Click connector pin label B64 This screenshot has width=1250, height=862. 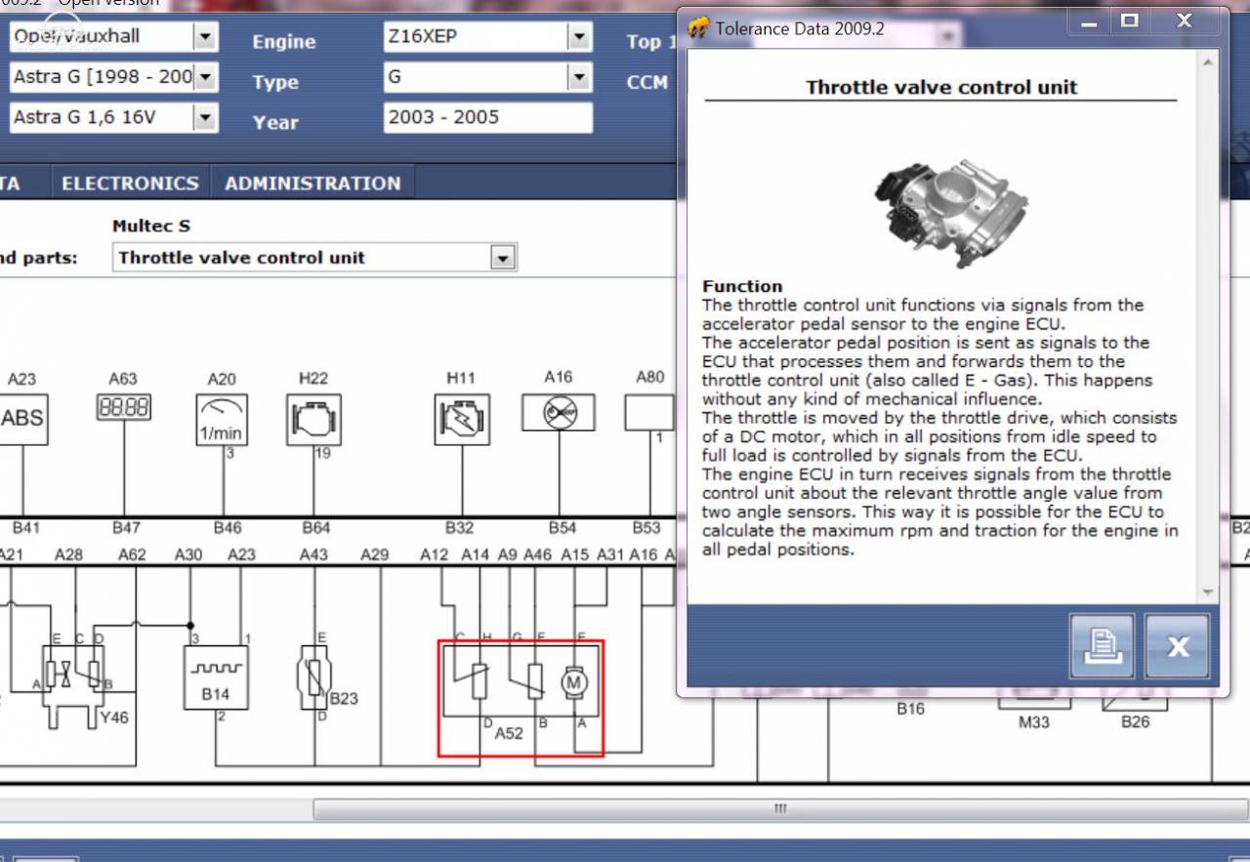tap(316, 528)
